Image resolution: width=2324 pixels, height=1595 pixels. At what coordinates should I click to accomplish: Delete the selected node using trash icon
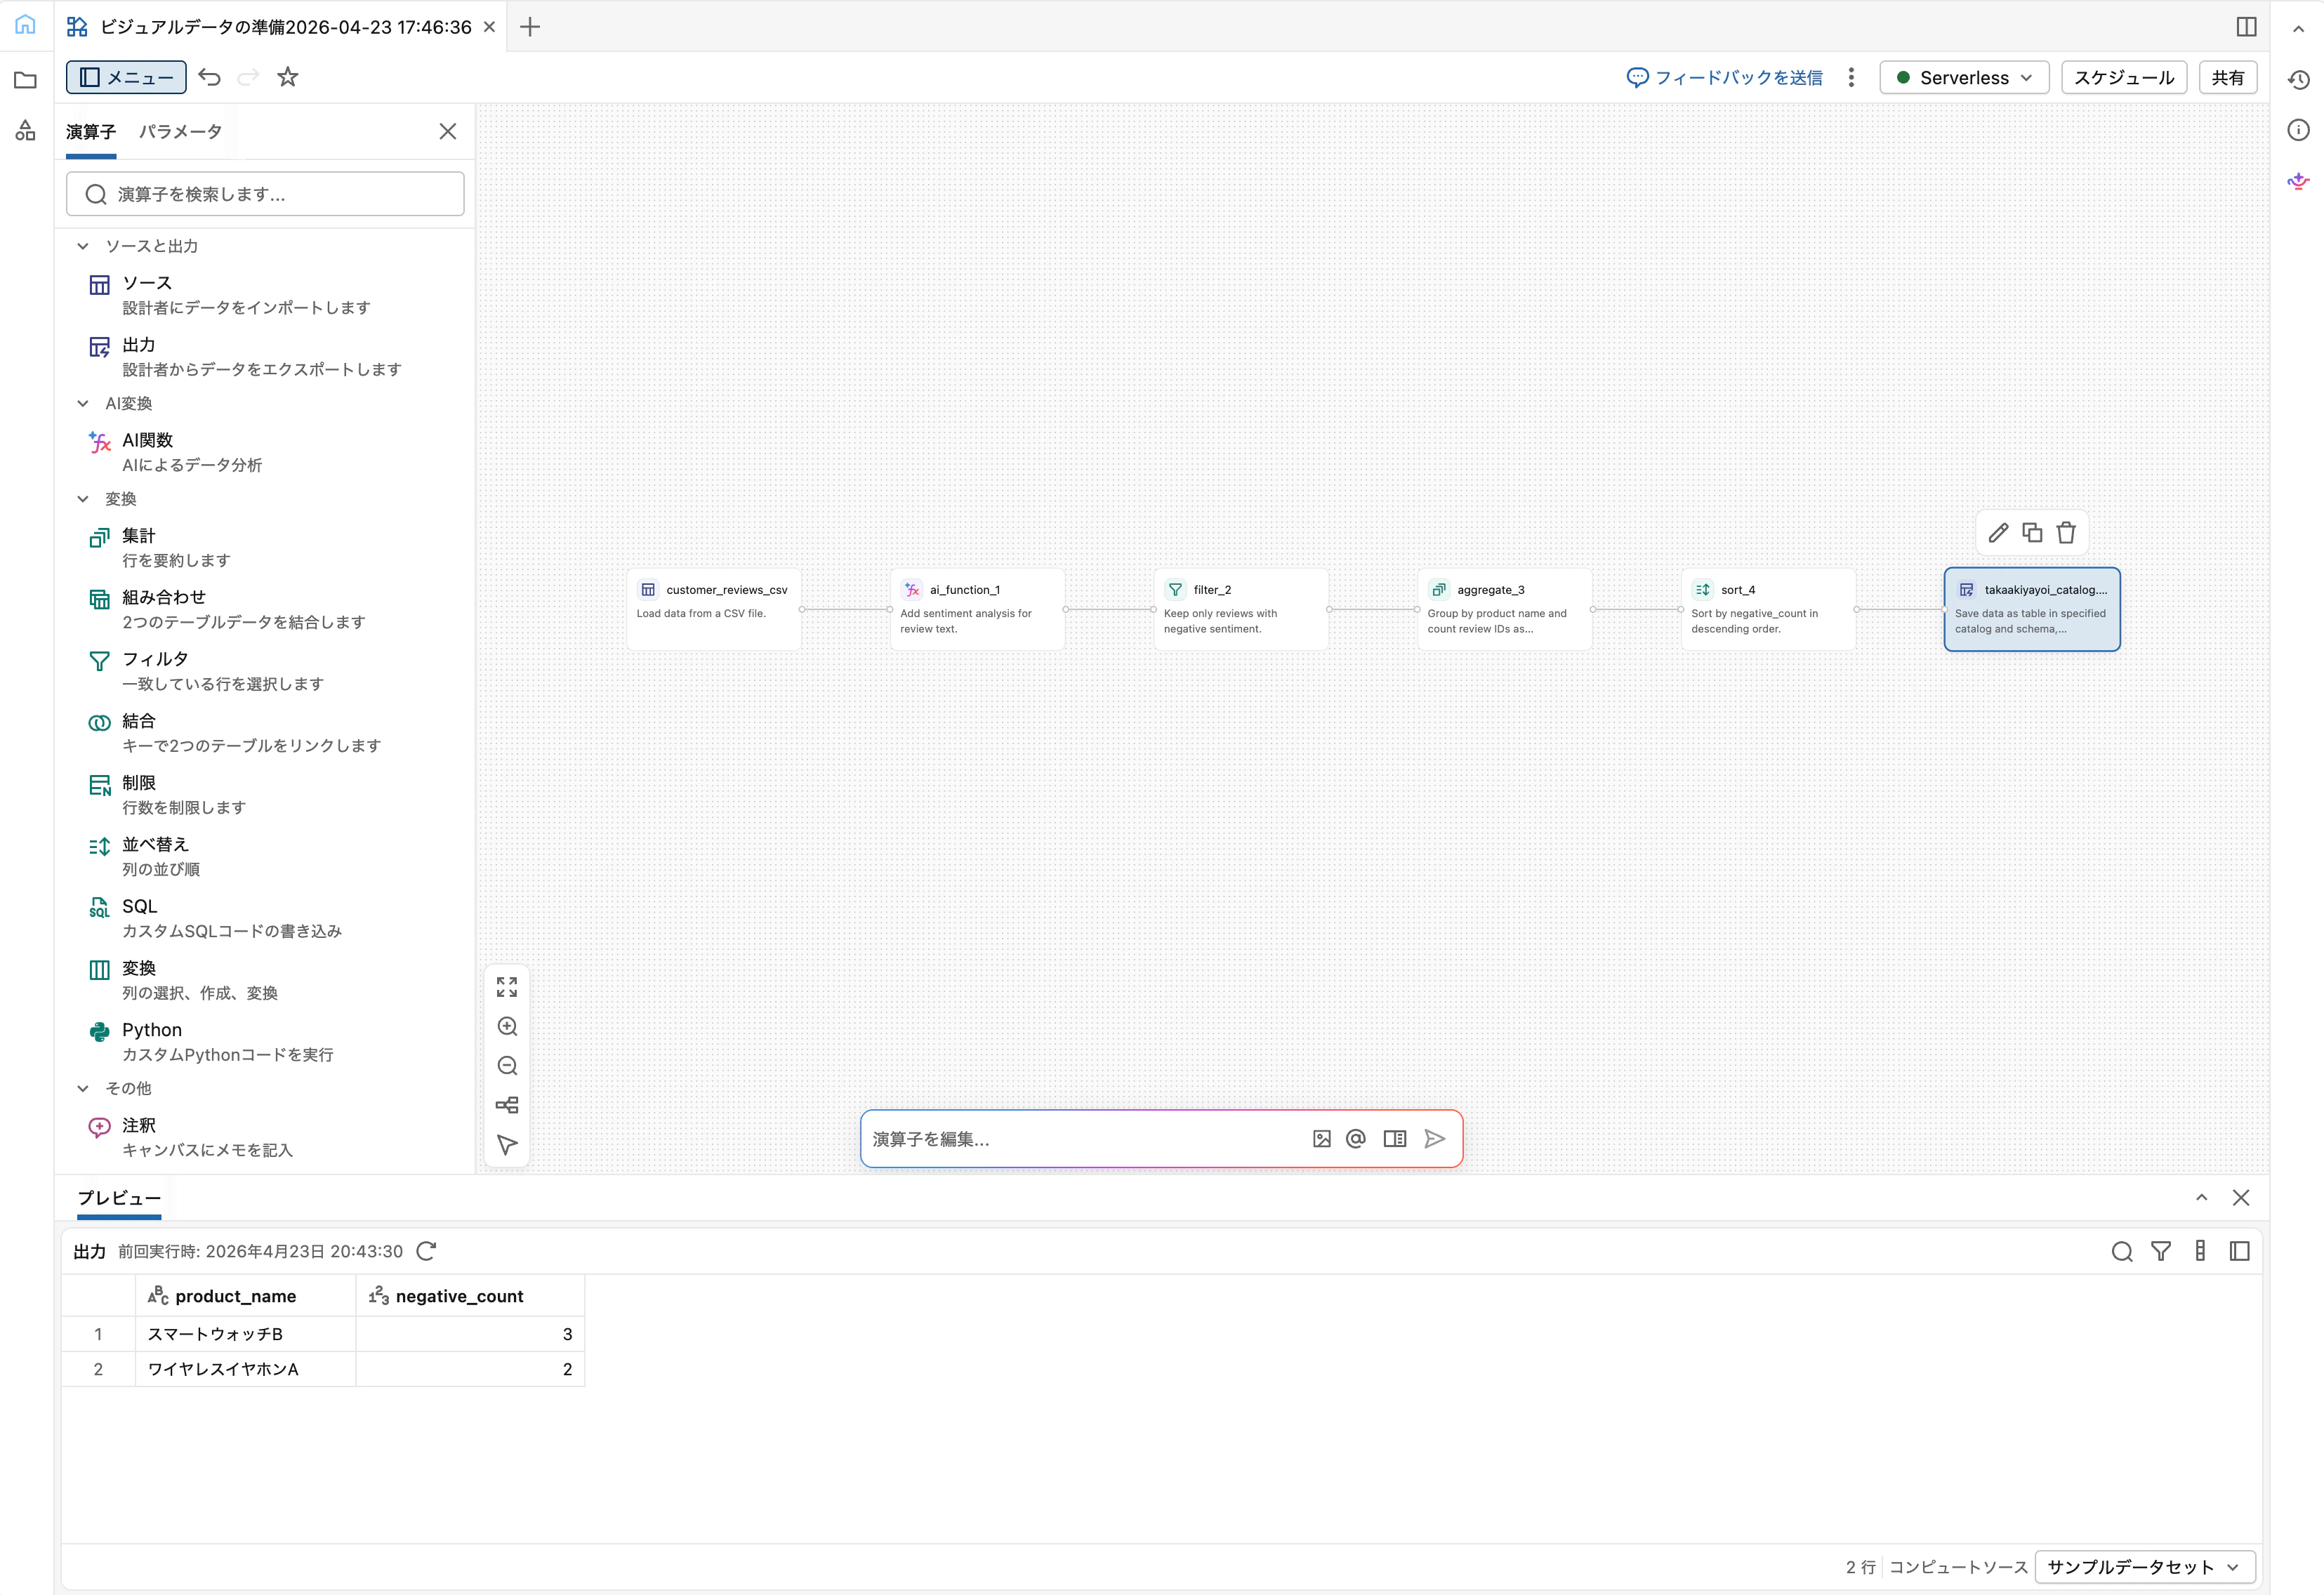[2066, 532]
